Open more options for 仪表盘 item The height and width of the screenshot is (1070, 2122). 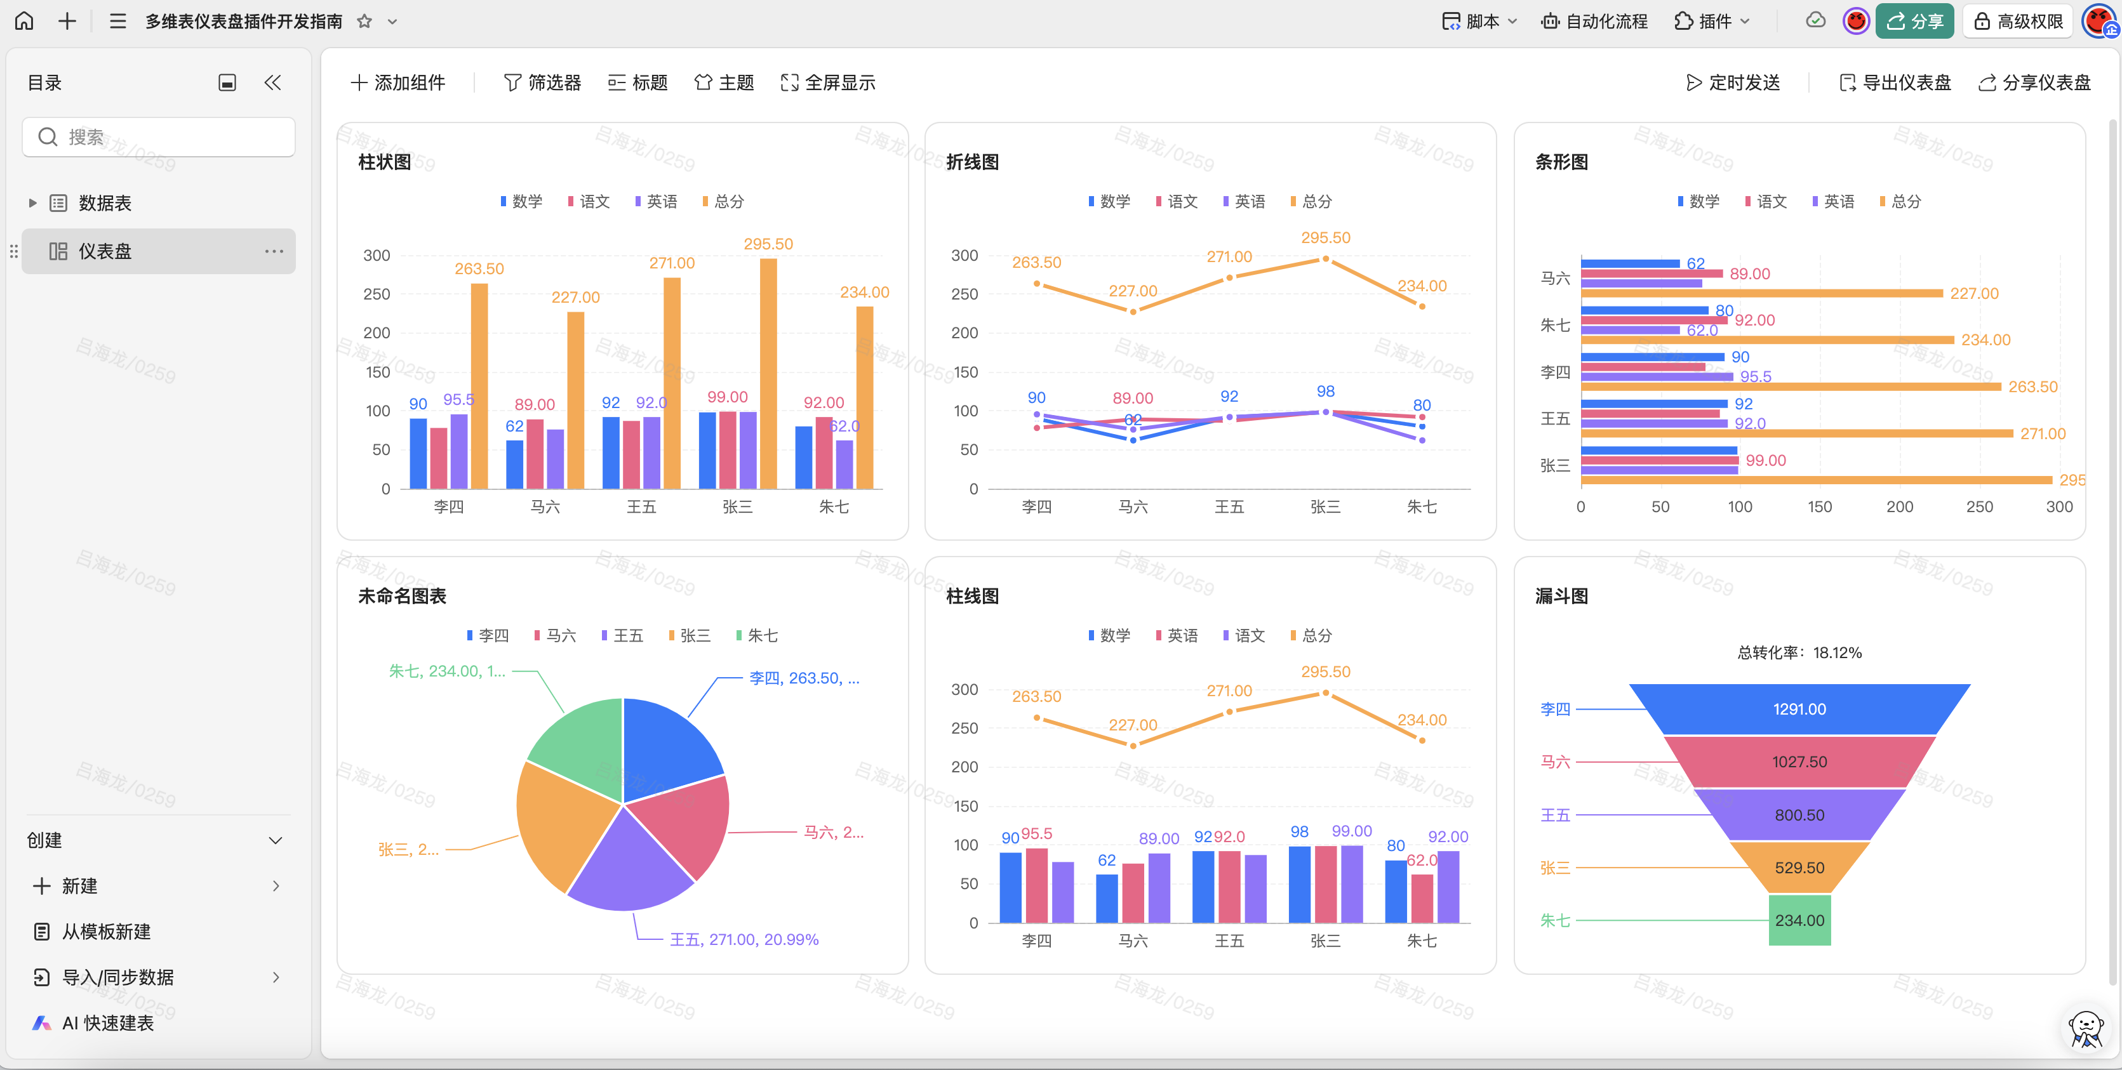274,251
